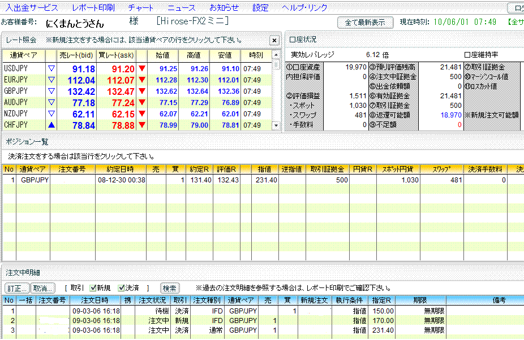Click red down-arrow beside NZDJPY ask
The image size is (524, 340).
(x=141, y=114)
